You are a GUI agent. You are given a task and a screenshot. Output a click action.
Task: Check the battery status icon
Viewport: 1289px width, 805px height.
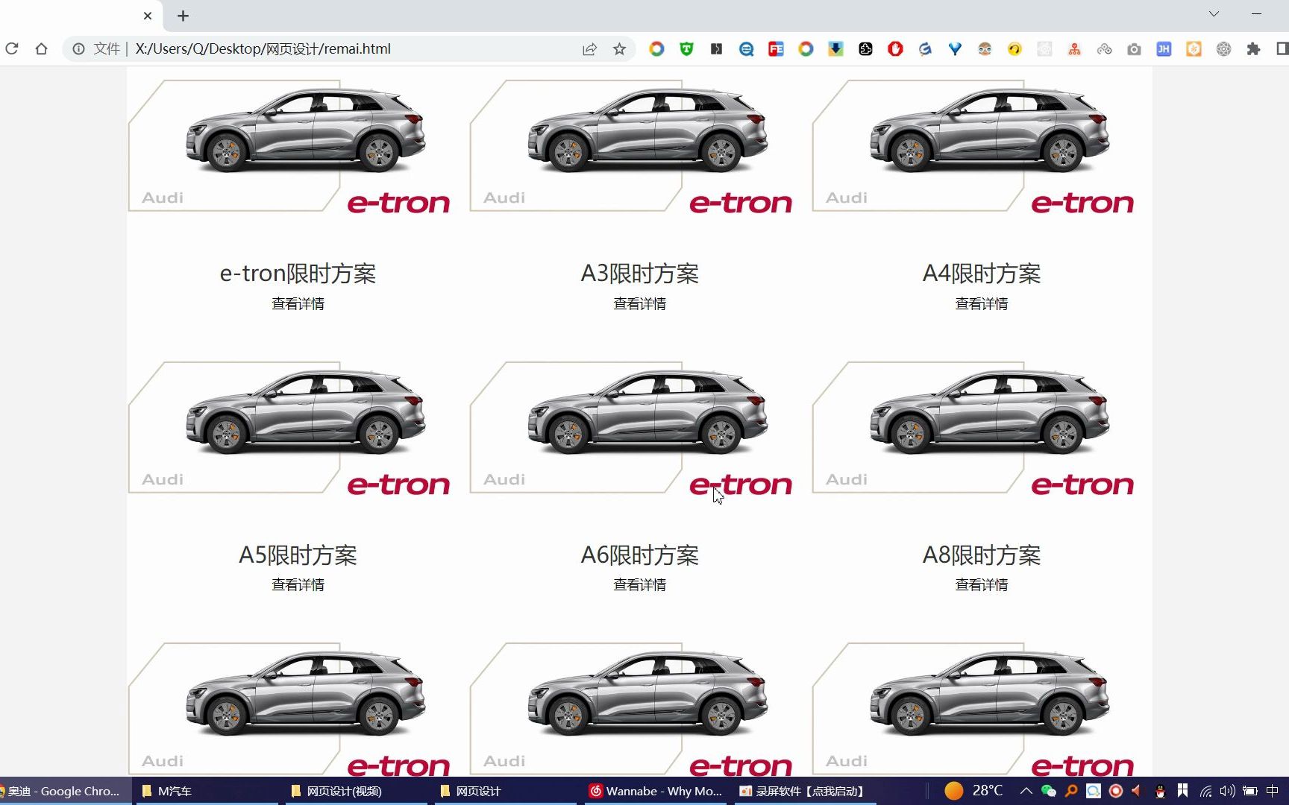click(x=1250, y=791)
